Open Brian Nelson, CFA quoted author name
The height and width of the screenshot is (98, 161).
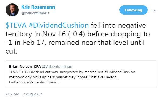[x=25, y=66]
